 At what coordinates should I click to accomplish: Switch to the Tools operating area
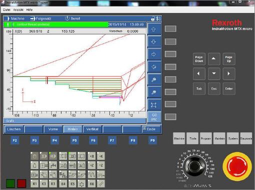[x=192, y=138]
